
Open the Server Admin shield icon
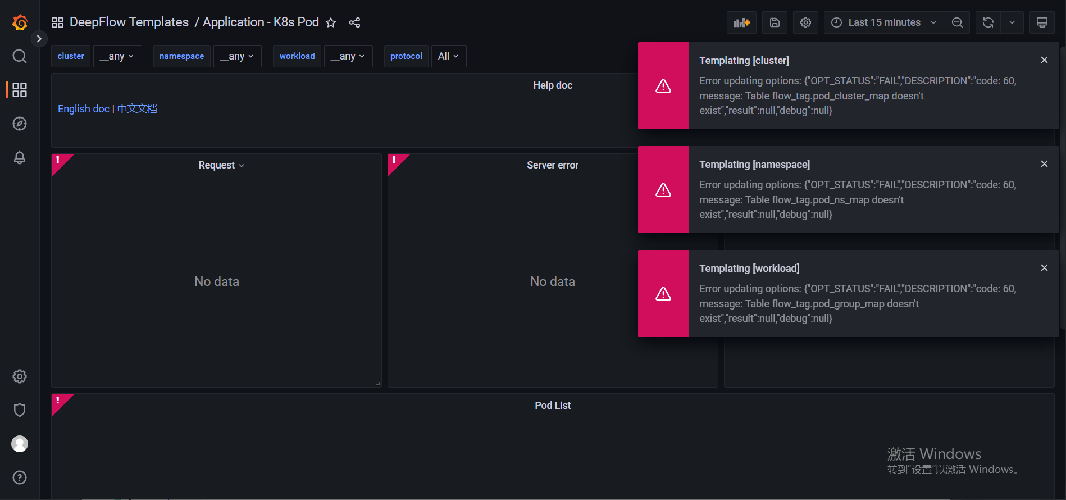click(20, 410)
